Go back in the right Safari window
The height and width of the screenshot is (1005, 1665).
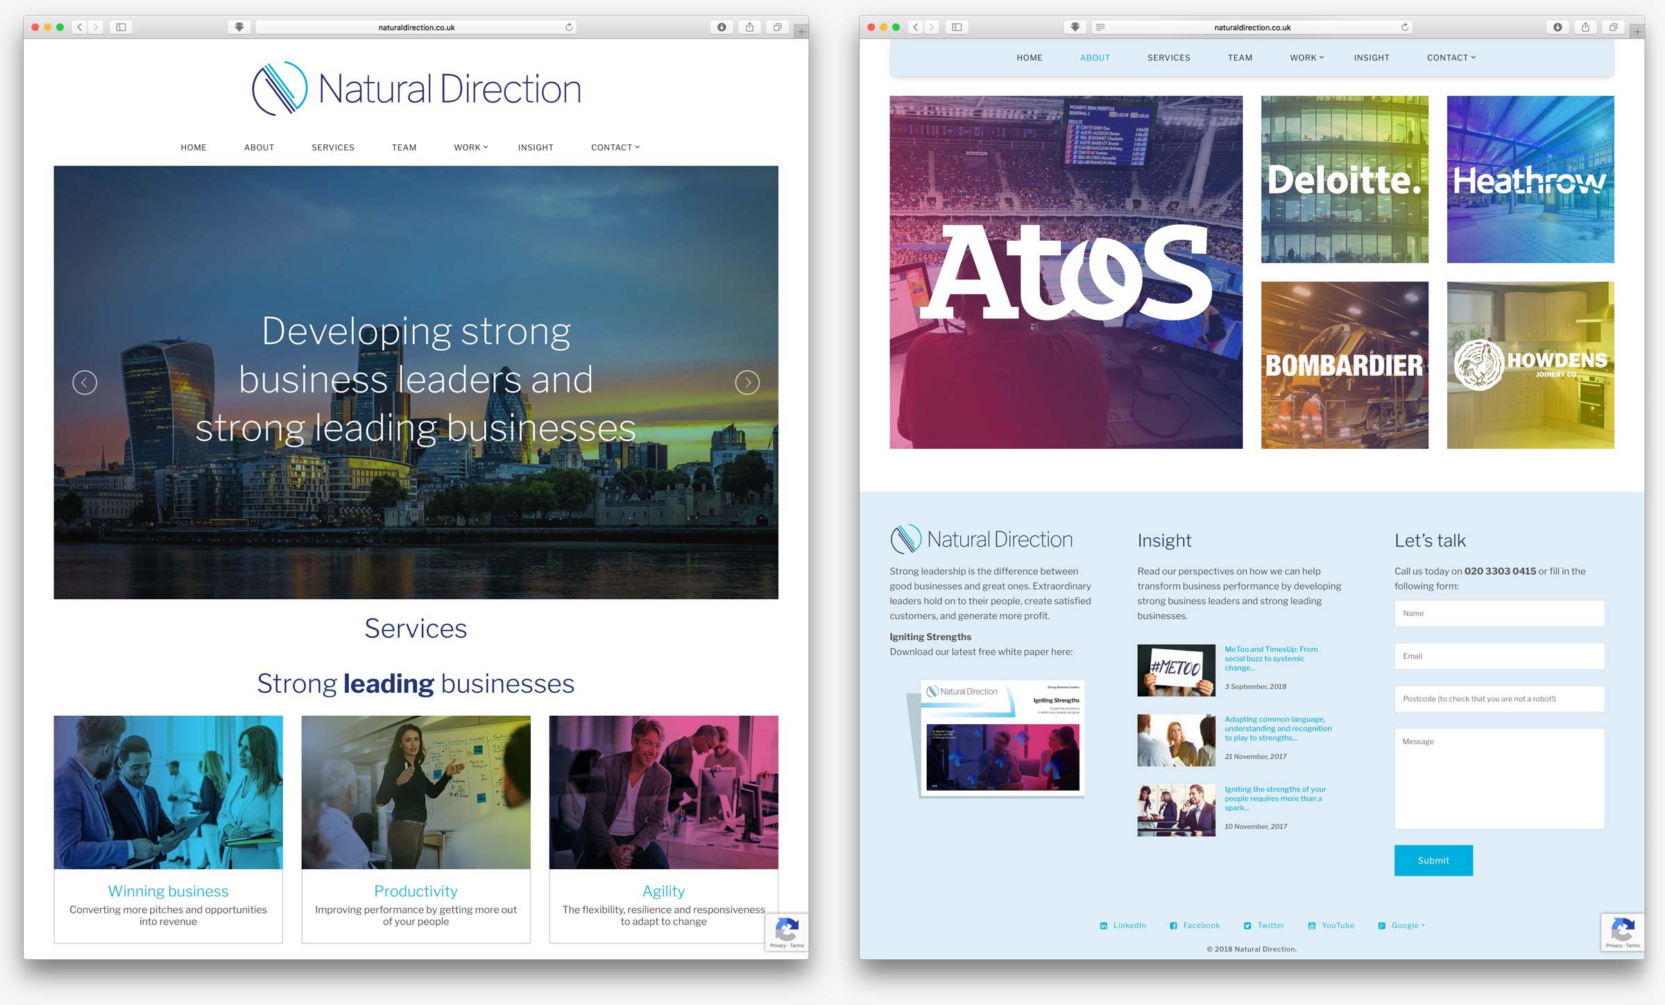click(x=916, y=27)
